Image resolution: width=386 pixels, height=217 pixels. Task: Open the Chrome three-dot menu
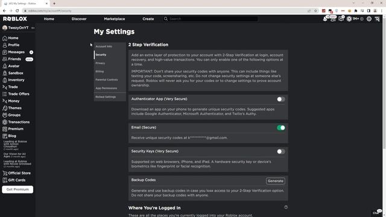(382, 11)
